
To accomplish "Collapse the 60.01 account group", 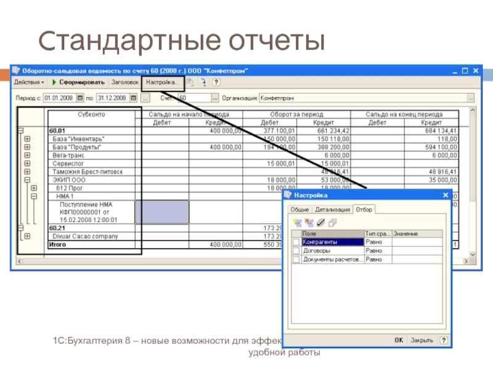I will pyautogui.click(x=21, y=130).
